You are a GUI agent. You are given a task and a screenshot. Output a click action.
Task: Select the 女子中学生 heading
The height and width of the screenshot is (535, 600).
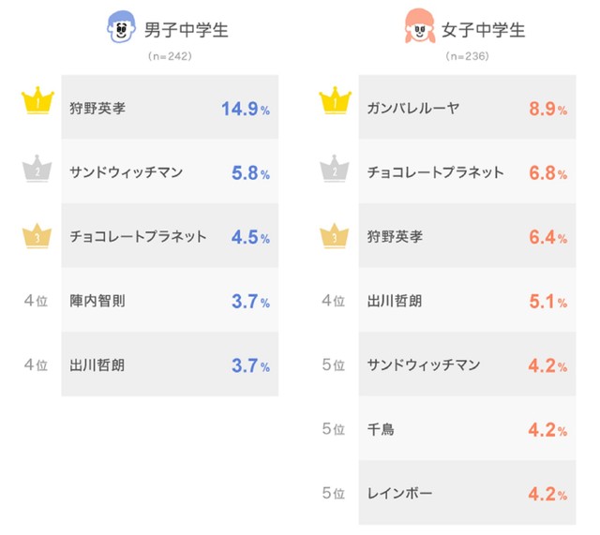[485, 30]
